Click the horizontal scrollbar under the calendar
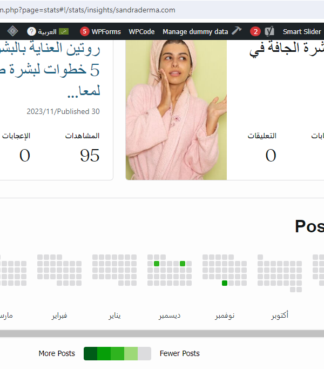 coord(162,333)
